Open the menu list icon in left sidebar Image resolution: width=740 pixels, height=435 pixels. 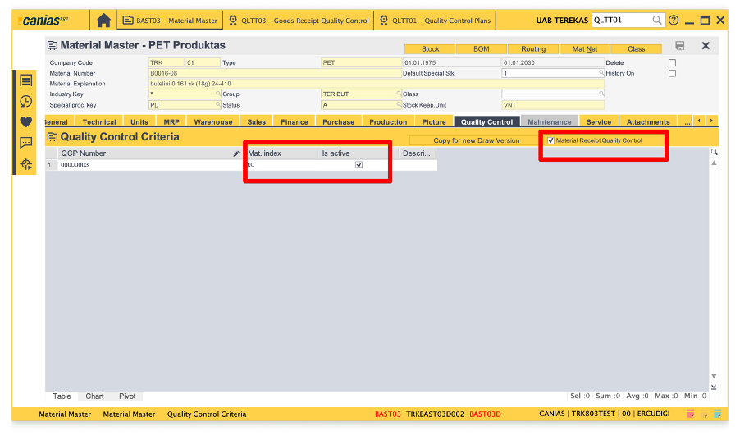26,80
